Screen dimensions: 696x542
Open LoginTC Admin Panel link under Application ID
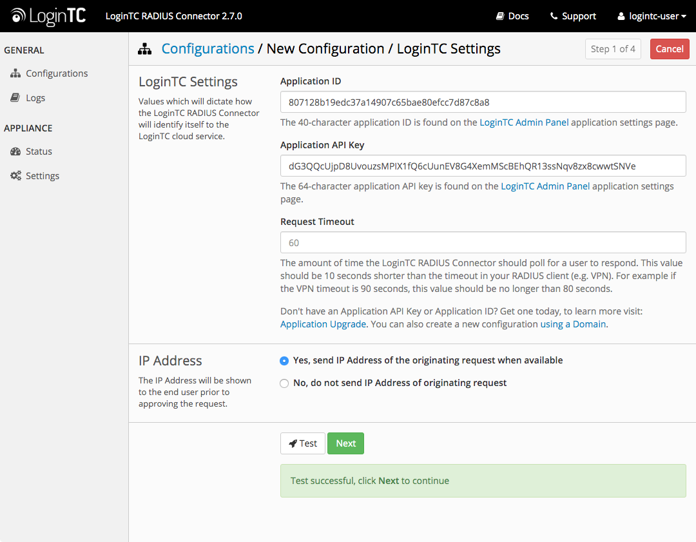point(524,122)
